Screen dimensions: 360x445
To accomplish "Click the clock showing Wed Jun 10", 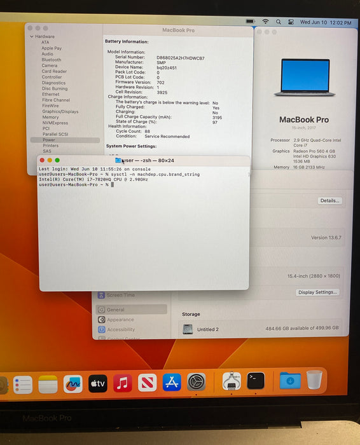I will [326, 22].
